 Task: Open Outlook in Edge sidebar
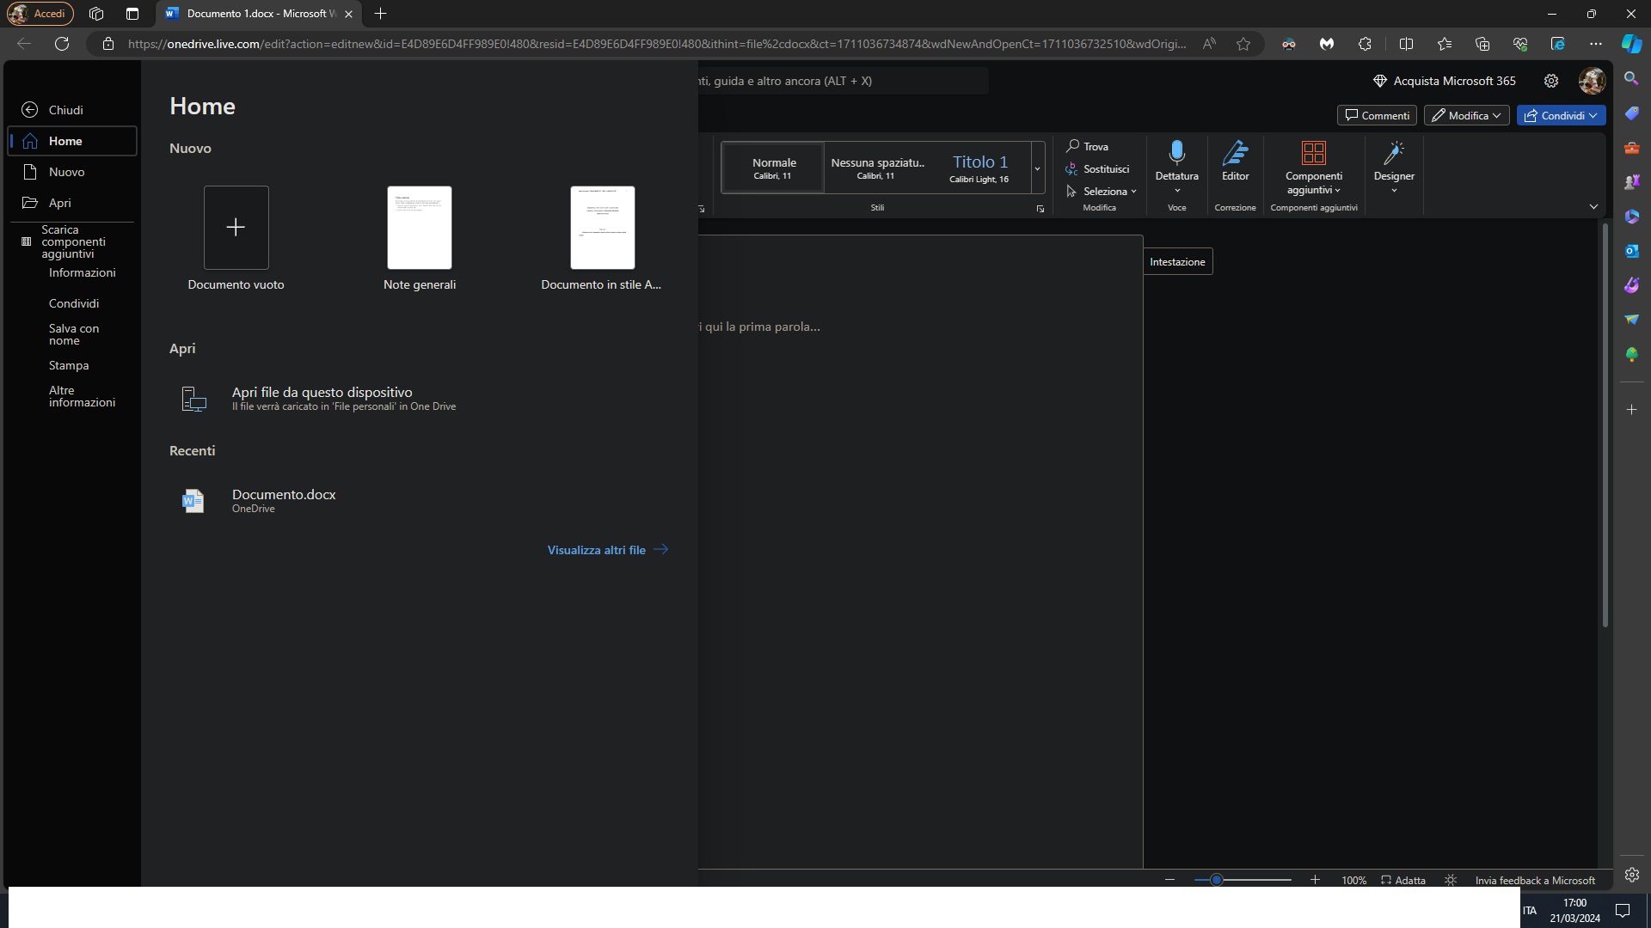1631,251
